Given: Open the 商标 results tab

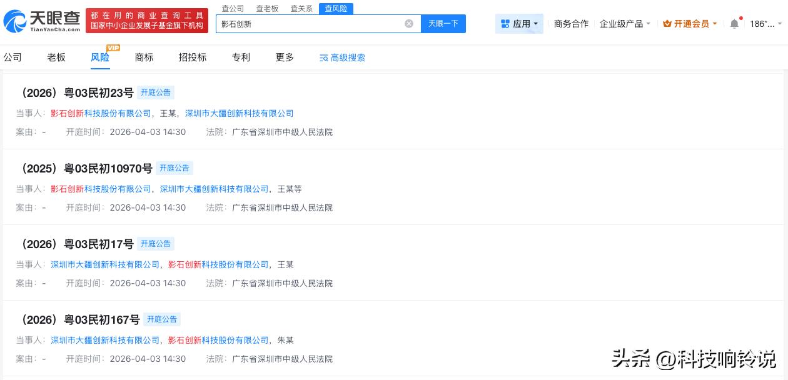Looking at the screenshot, I should coord(144,57).
